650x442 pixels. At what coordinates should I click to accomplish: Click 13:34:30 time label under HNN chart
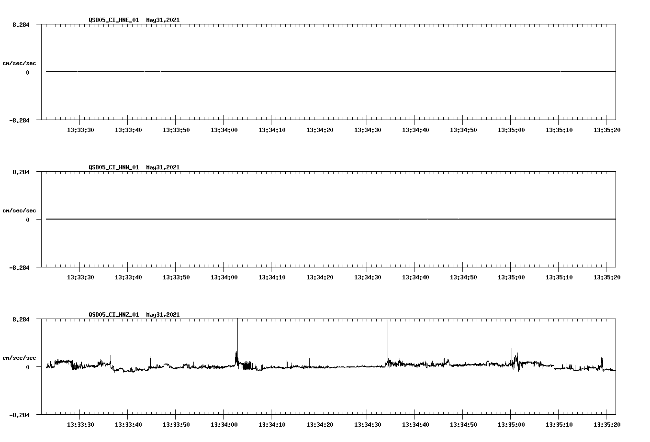pyautogui.click(x=368, y=277)
